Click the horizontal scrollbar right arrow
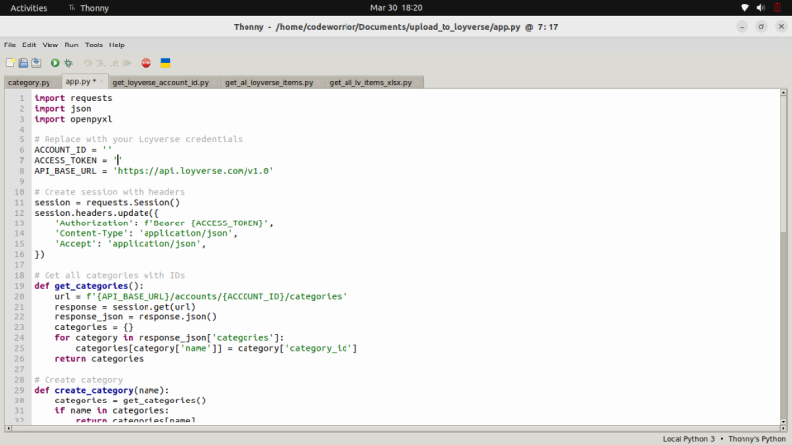 pos(783,428)
